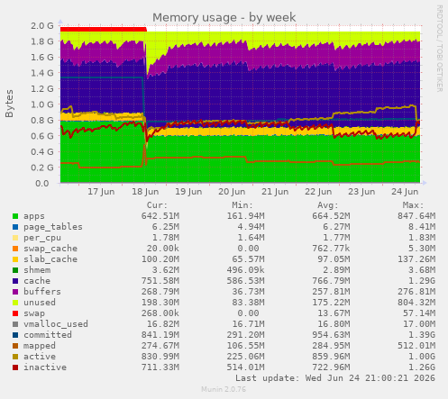This screenshot has width=448, height=399.
Task: Click the '18 Jun' axis label
Action: click(145, 192)
